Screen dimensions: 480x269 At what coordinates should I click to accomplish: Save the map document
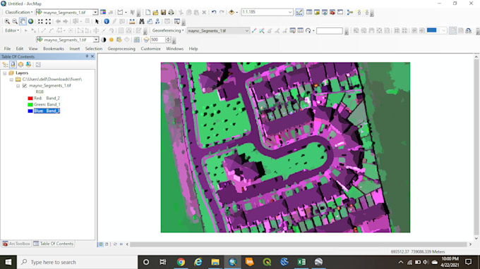(x=163, y=12)
